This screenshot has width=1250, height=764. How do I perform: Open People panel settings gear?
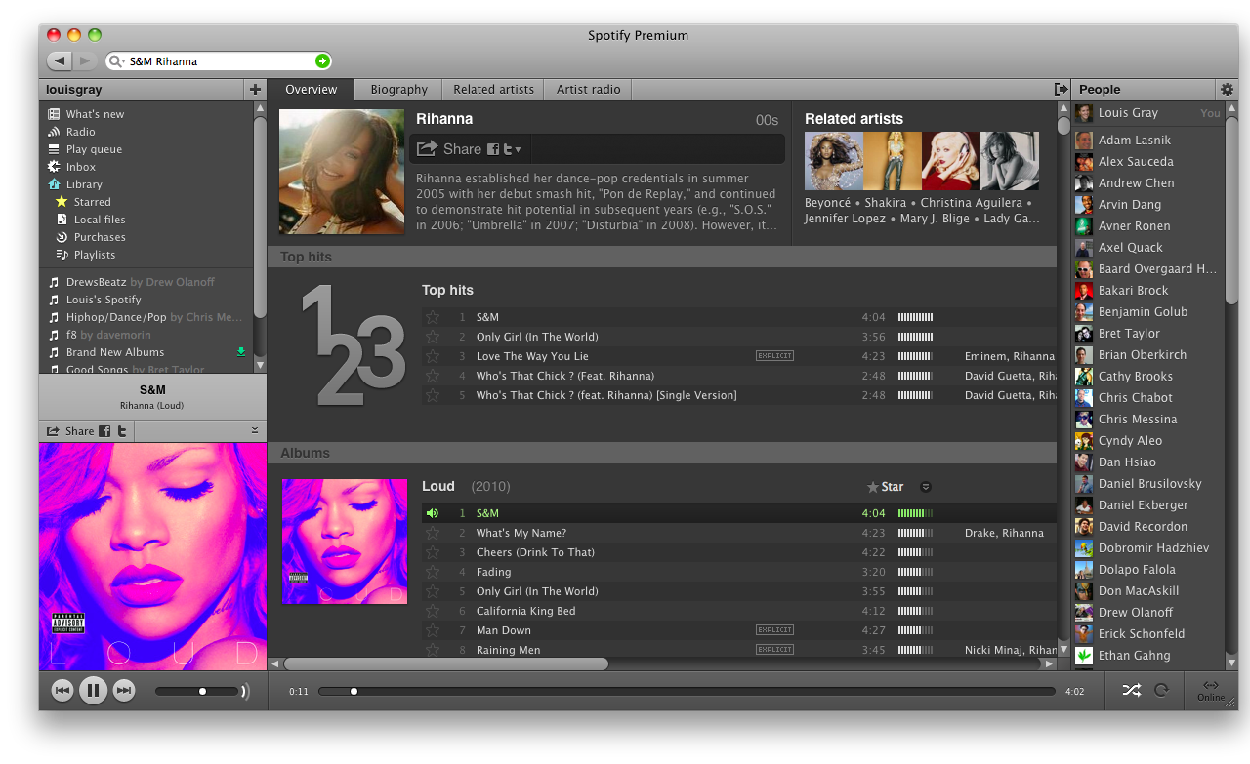(x=1228, y=90)
